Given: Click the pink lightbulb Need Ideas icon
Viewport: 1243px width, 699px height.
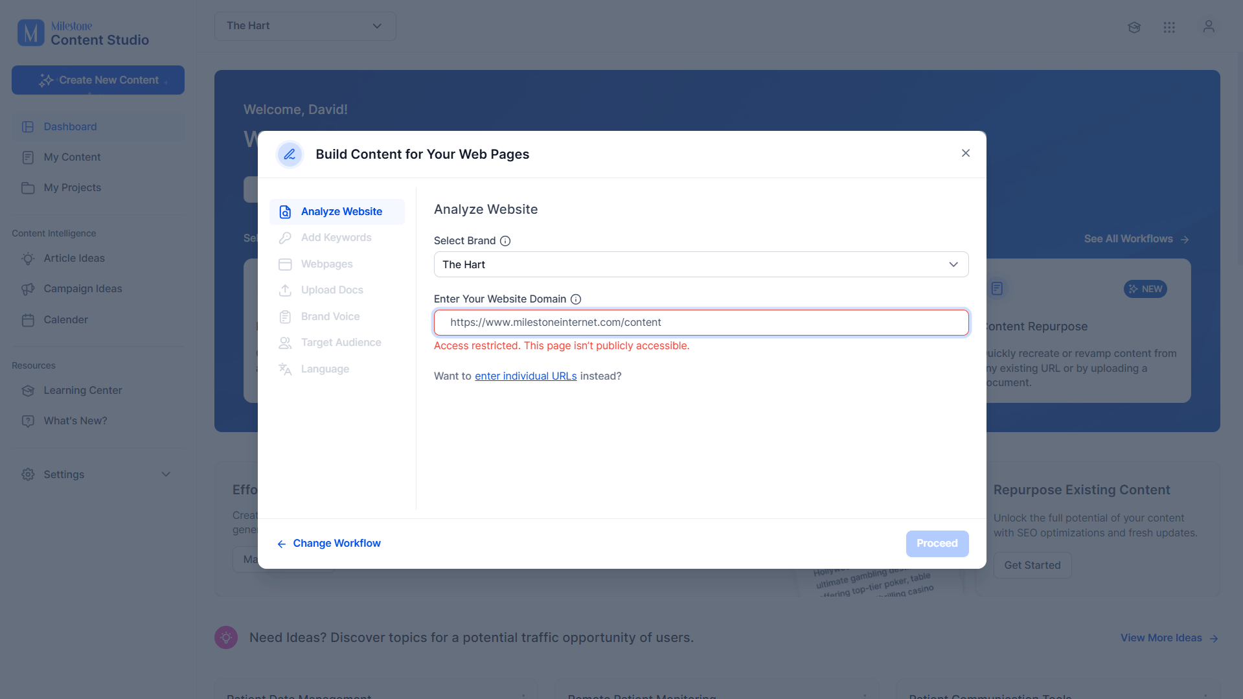Looking at the screenshot, I should [x=226, y=637].
